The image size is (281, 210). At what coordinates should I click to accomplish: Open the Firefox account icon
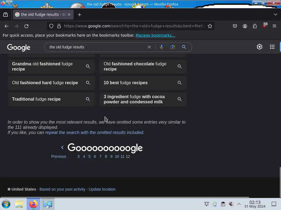tap(245, 26)
